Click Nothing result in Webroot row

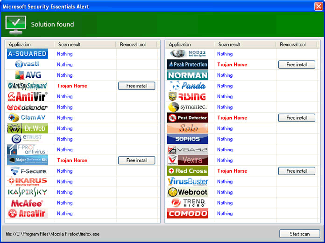(225, 192)
